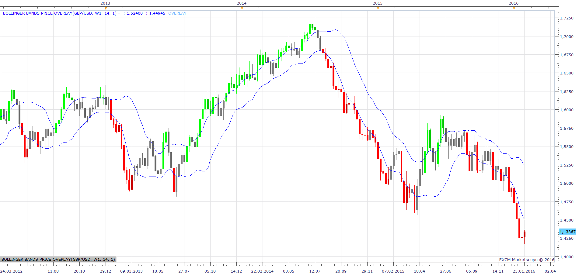Click the 02.04 date axis label

click(x=550, y=271)
